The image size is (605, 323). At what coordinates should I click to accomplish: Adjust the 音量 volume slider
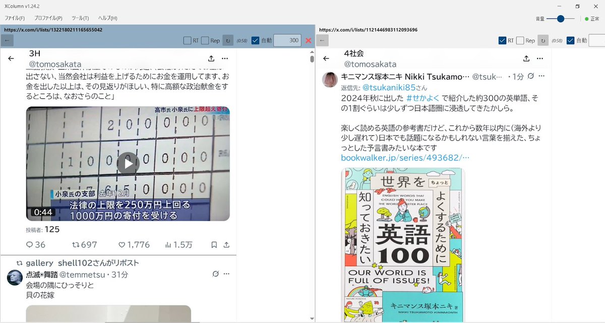click(x=560, y=19)
